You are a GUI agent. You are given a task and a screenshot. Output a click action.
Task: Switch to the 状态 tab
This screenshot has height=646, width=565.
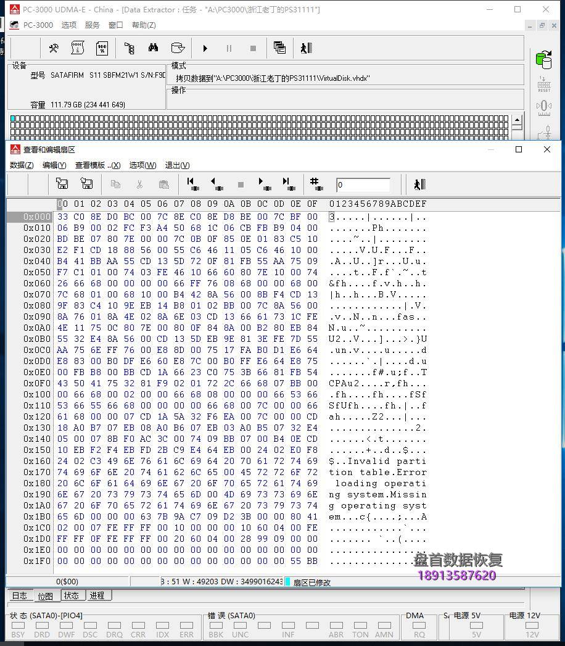[71, 595]
